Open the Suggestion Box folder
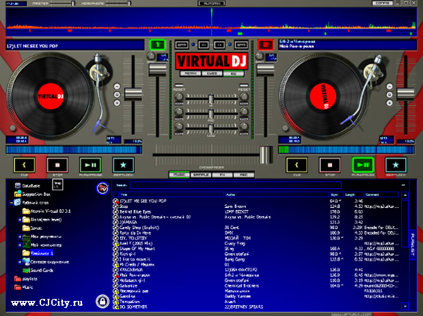423x316 pixels. coord(32,194)
